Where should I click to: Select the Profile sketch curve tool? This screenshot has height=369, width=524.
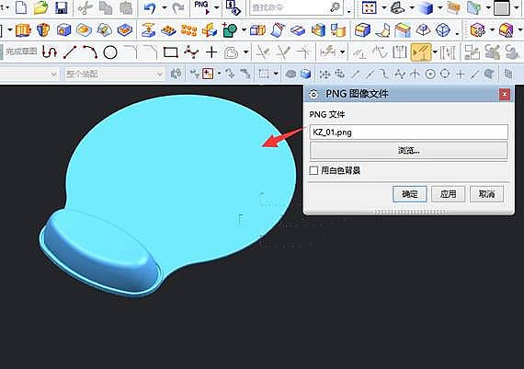[50, 52]
